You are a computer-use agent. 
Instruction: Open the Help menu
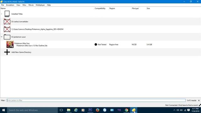tap(49, 5)
